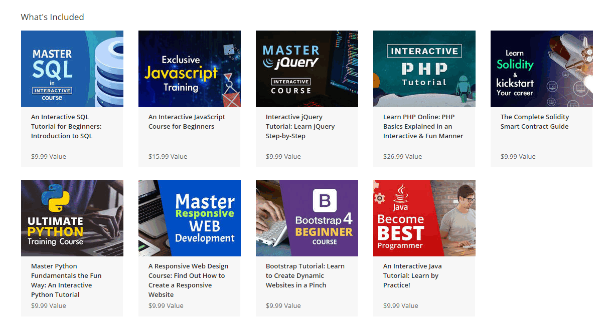This screenshot has height=332, width=613.
Task: Click the Java coffee cup logo
Action: pyautogui.click(x=400, y=194)
